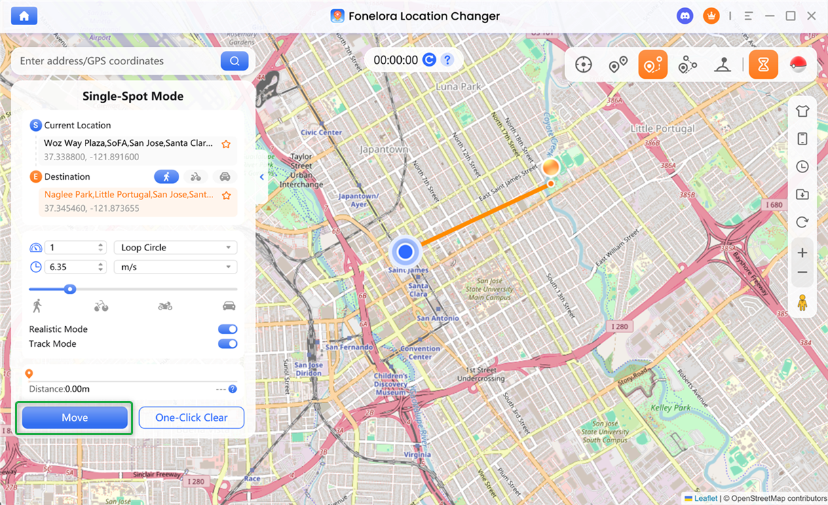The height and width of the screenshot is (505, 828).
Task: Open the T-shirt skin icon
Action: click(802, 111)
